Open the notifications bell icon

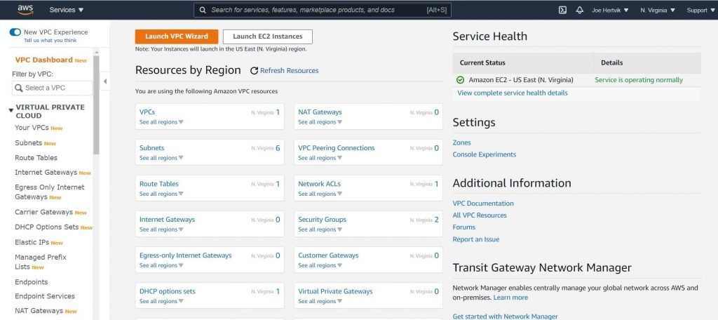point(580,10)
